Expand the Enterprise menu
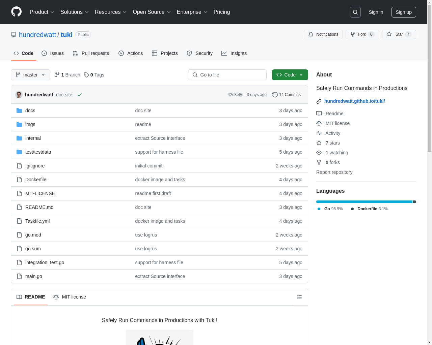 [192, 12]
